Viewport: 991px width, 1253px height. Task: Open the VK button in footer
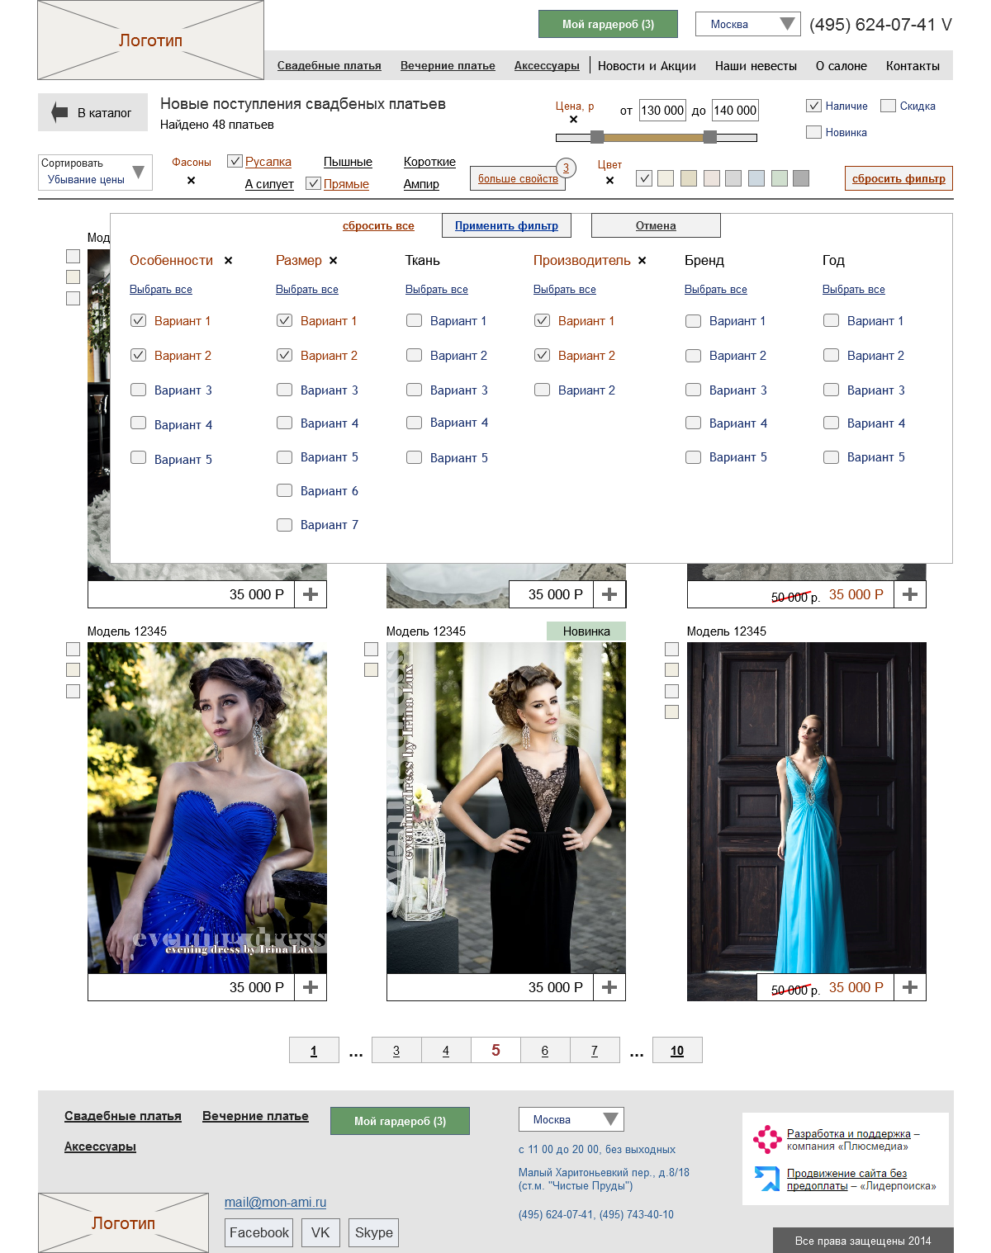pos(320,1232)
